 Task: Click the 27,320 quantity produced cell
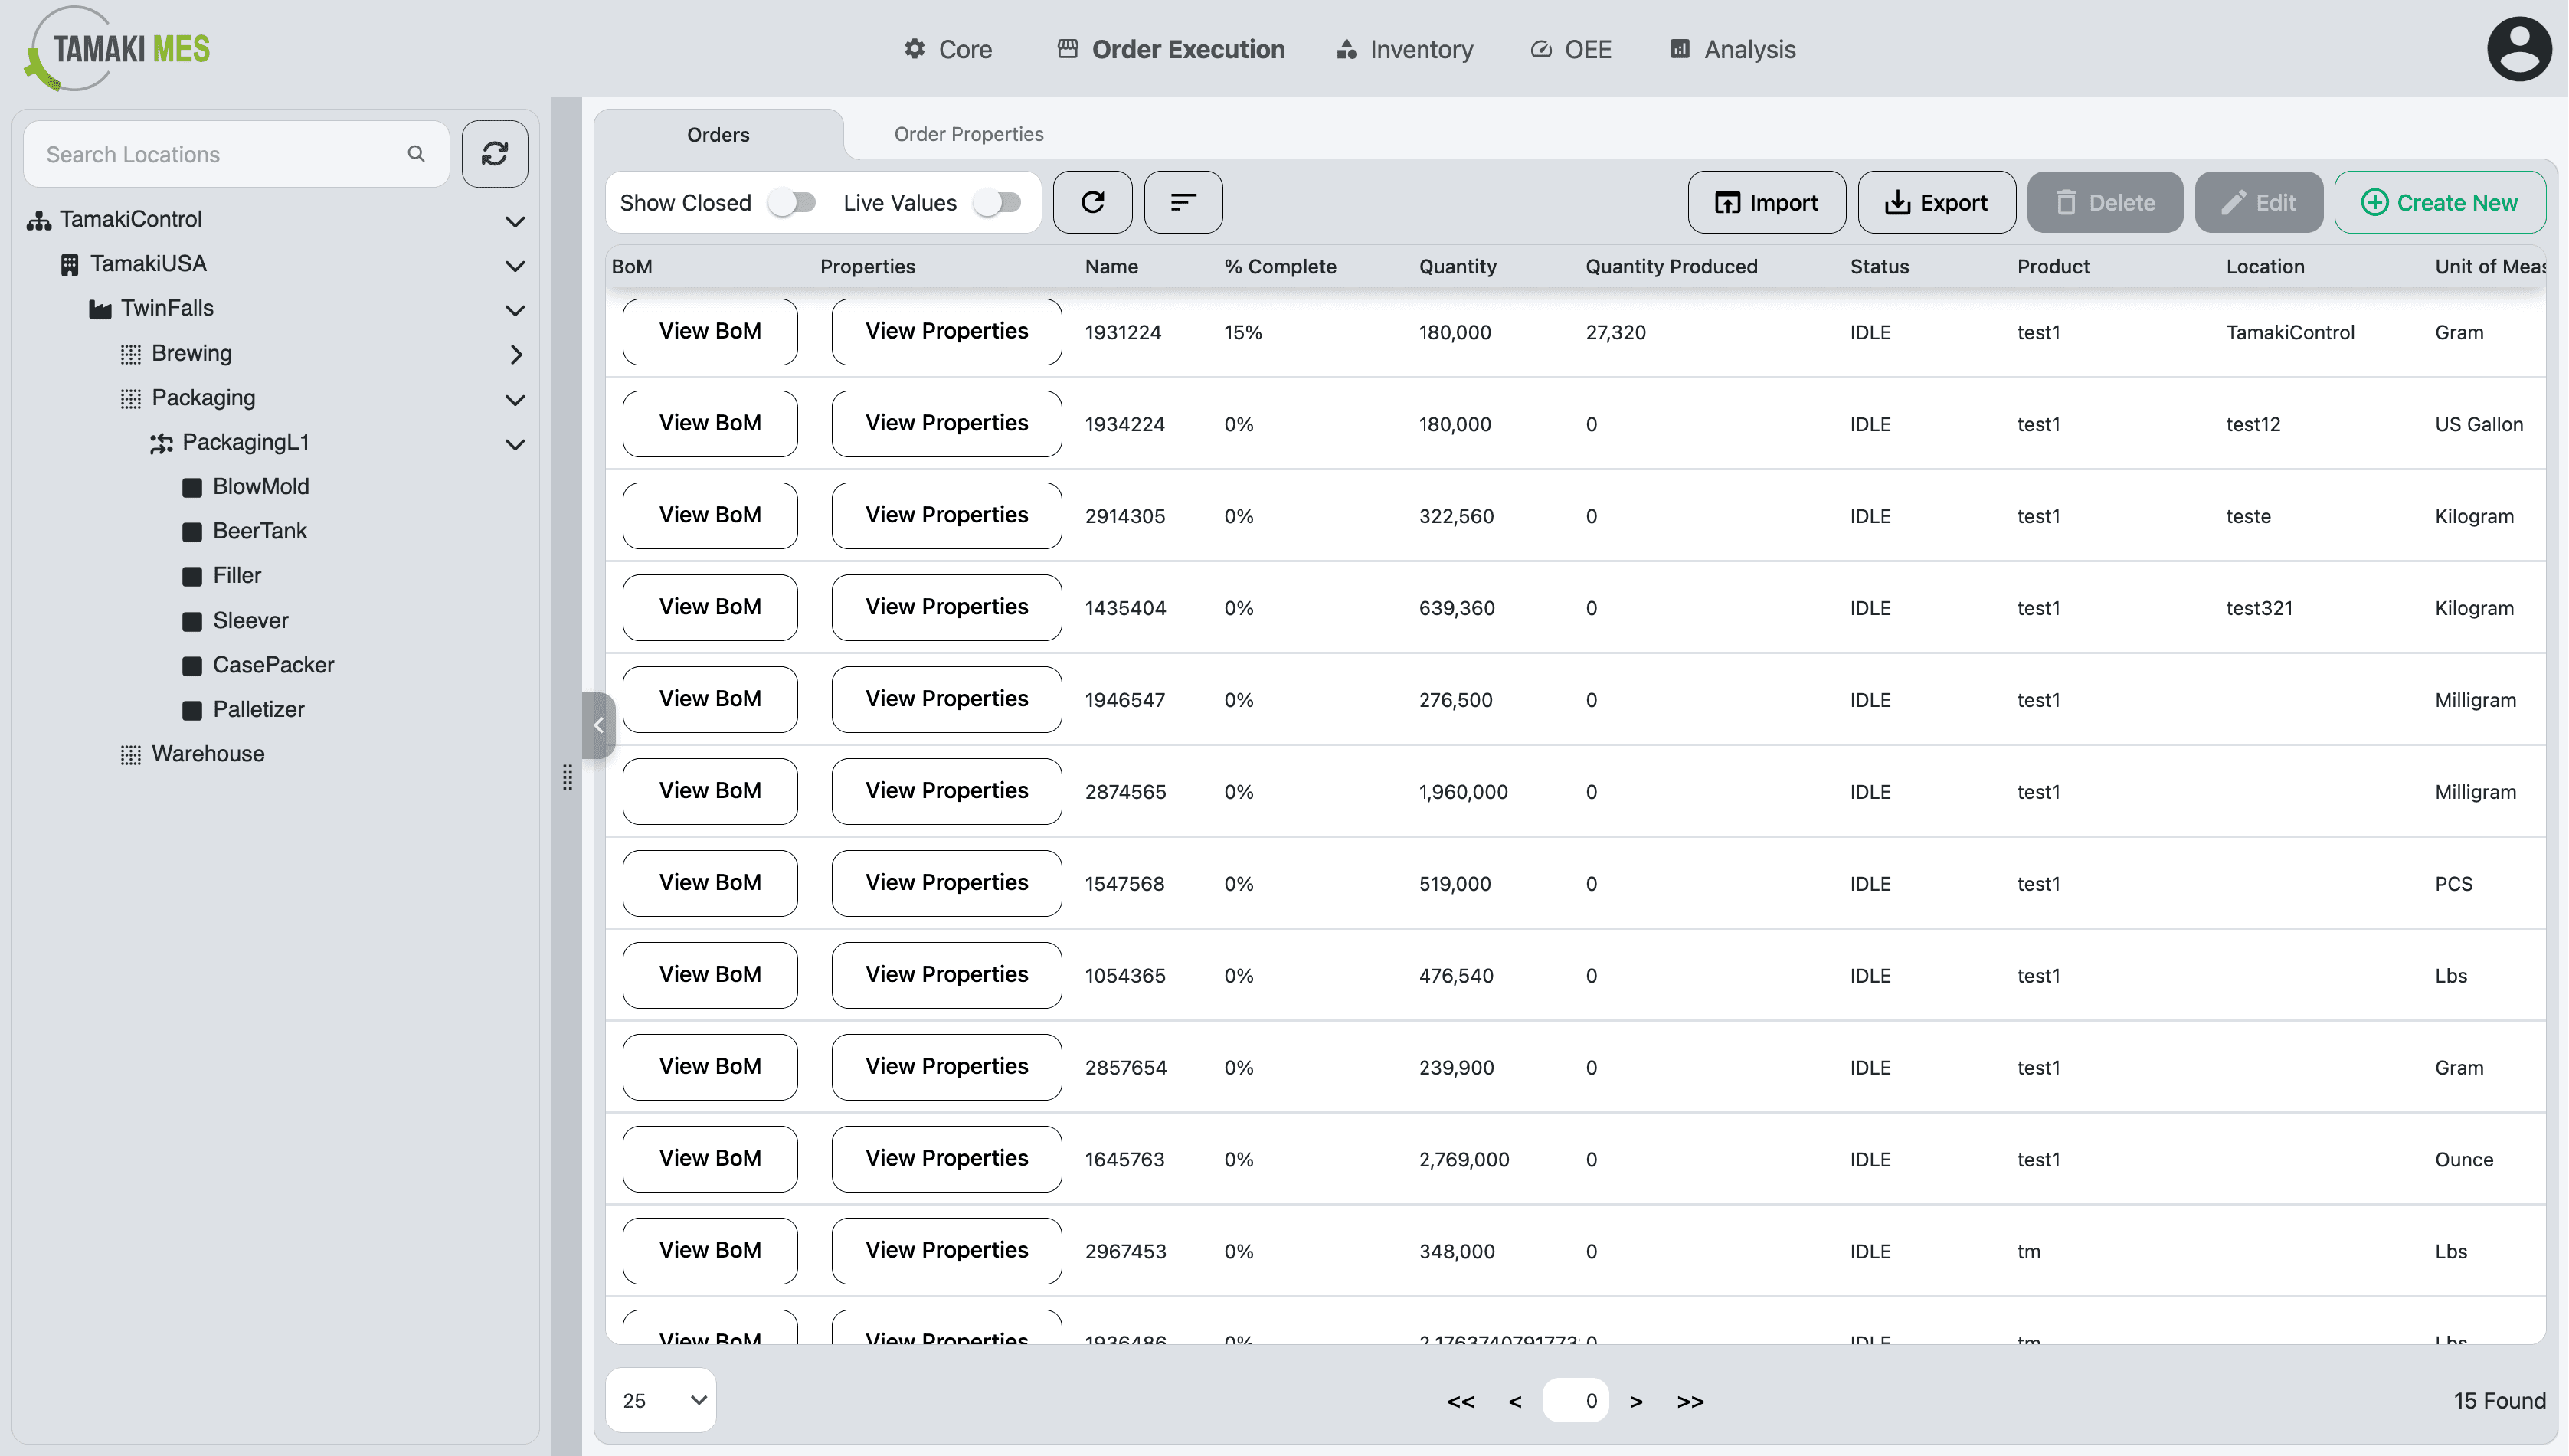(x=1615, y=332)
